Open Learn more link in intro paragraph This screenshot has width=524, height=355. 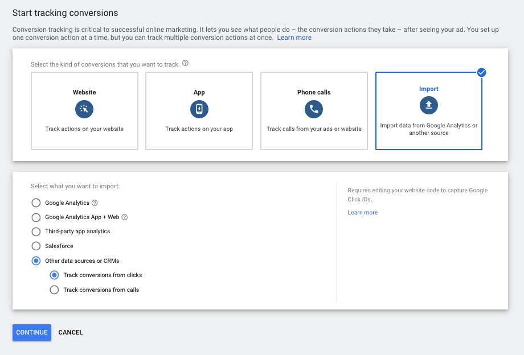tap(294, 38)
